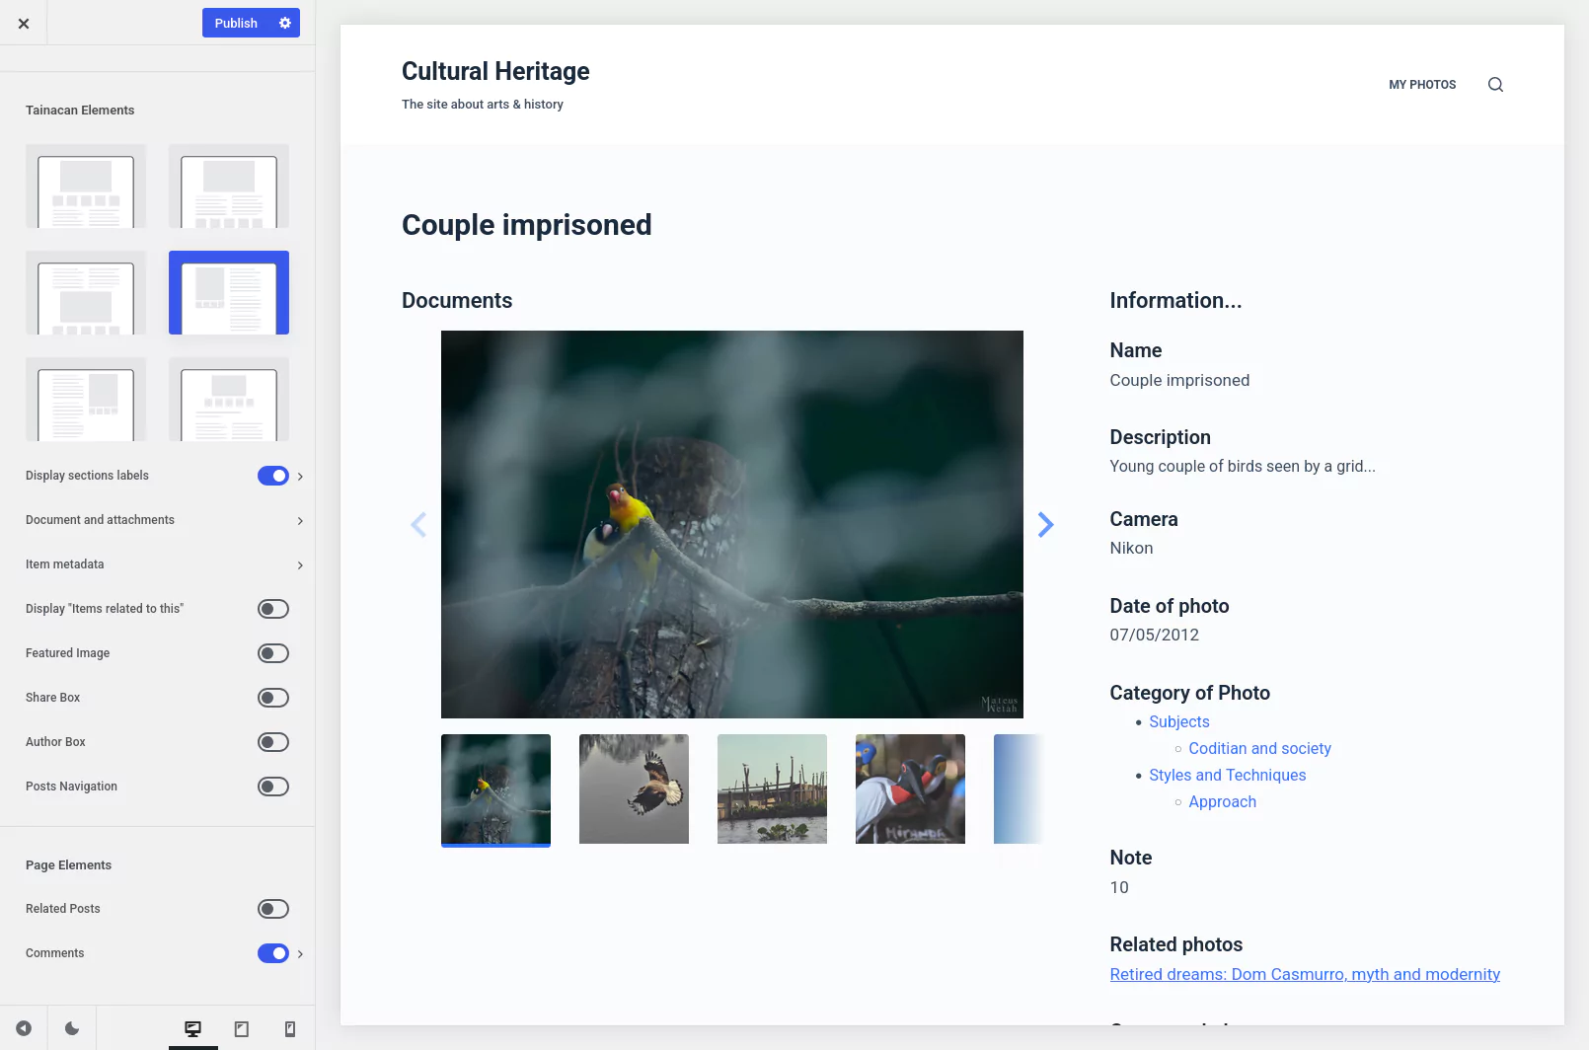The width and height of the screenshot is (1589, 1050).
Task: Open the Subjects category link
Action: pos(1178,722)
